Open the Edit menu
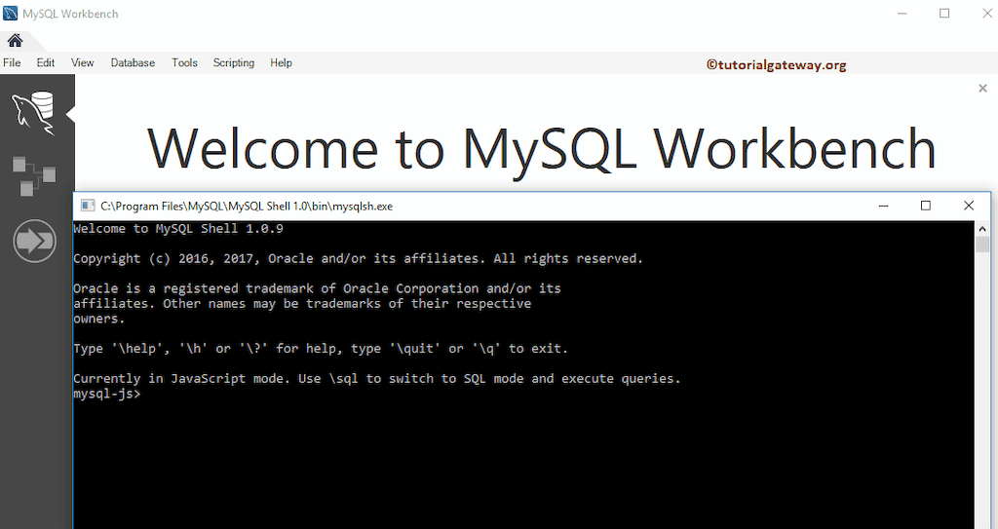The height and width of the screenshot is (529, 998). tap(45, 62)
